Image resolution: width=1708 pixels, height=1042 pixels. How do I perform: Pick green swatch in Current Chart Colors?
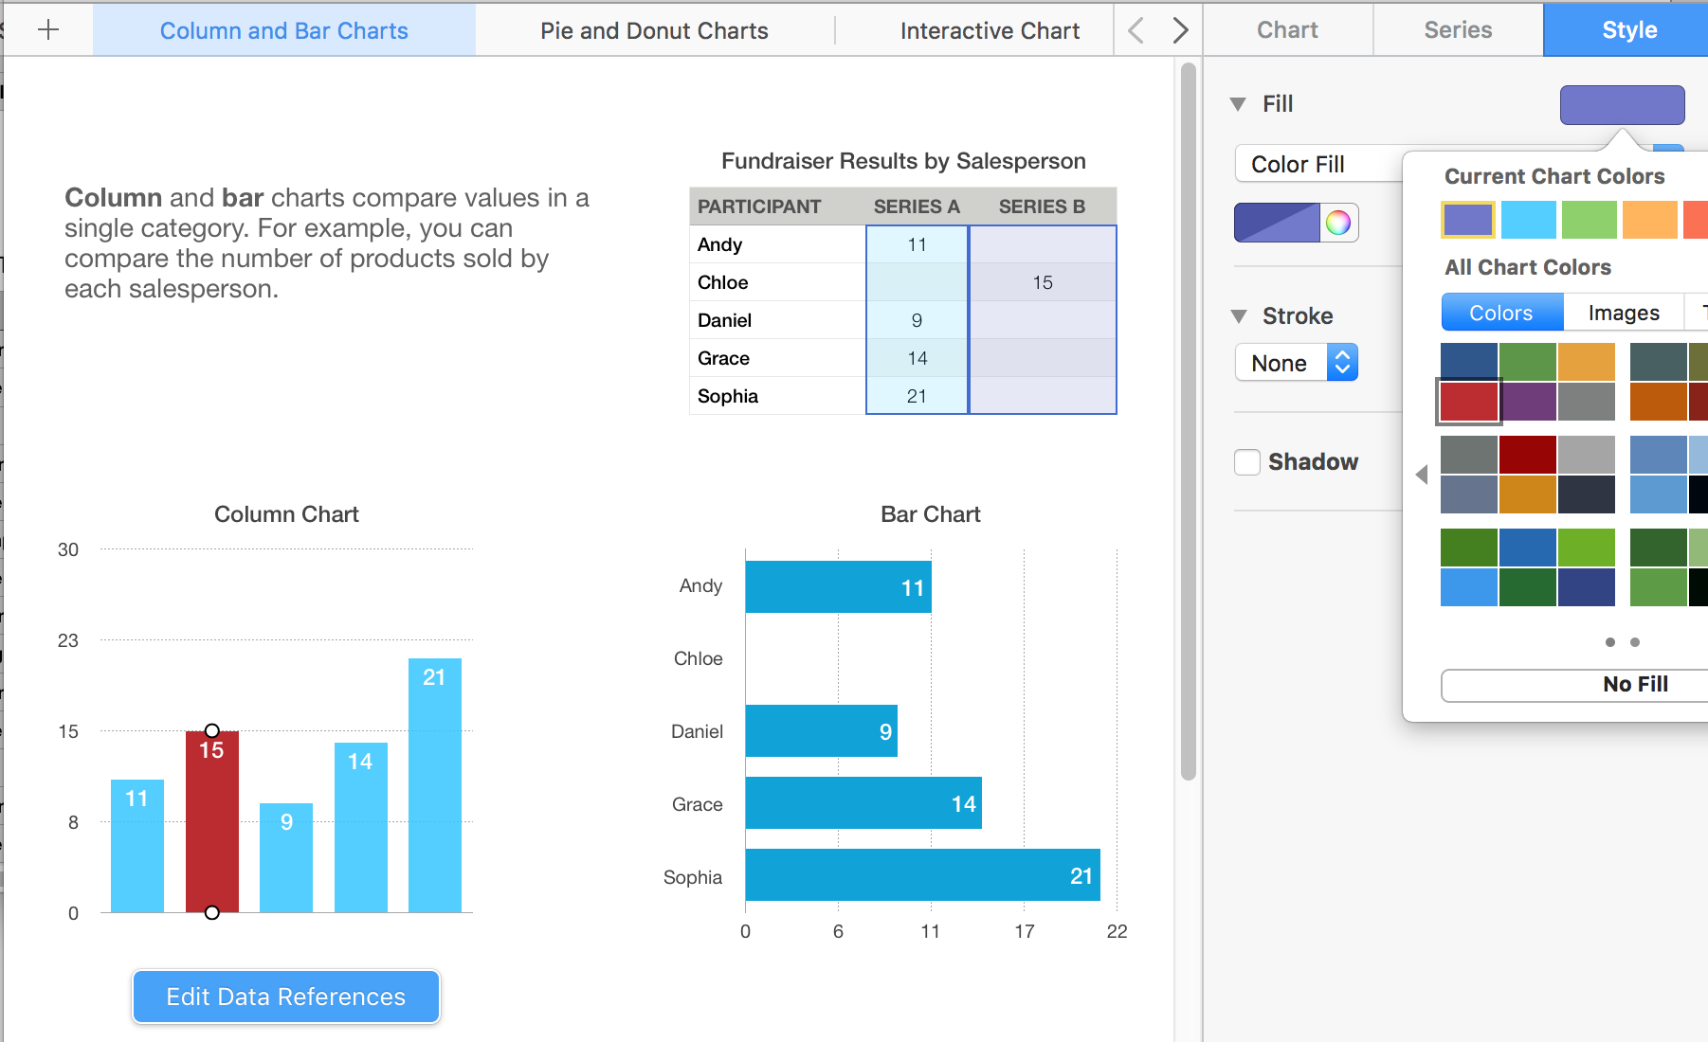[x=1590, y=220]
